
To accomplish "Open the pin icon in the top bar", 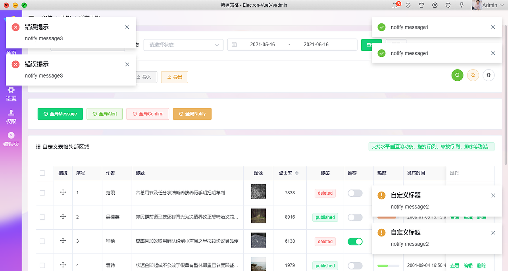I will coord(461,5).
